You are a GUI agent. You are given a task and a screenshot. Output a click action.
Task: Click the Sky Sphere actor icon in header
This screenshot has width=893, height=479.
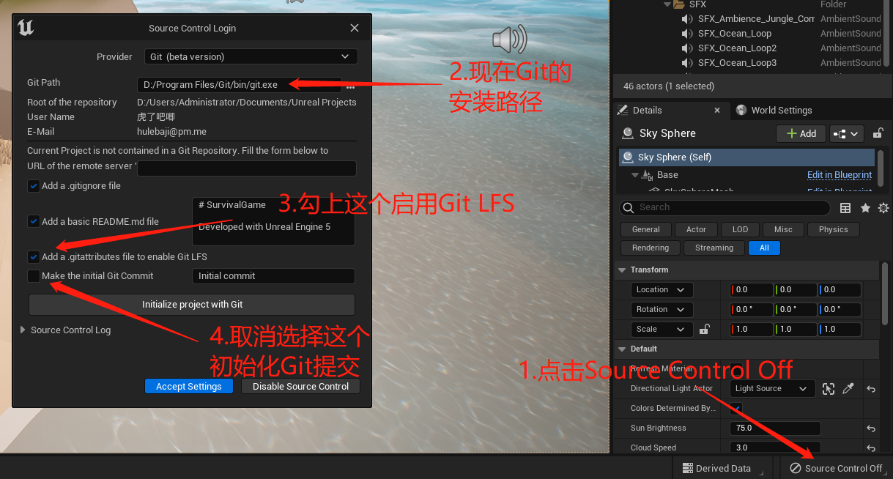click(627, 133)
